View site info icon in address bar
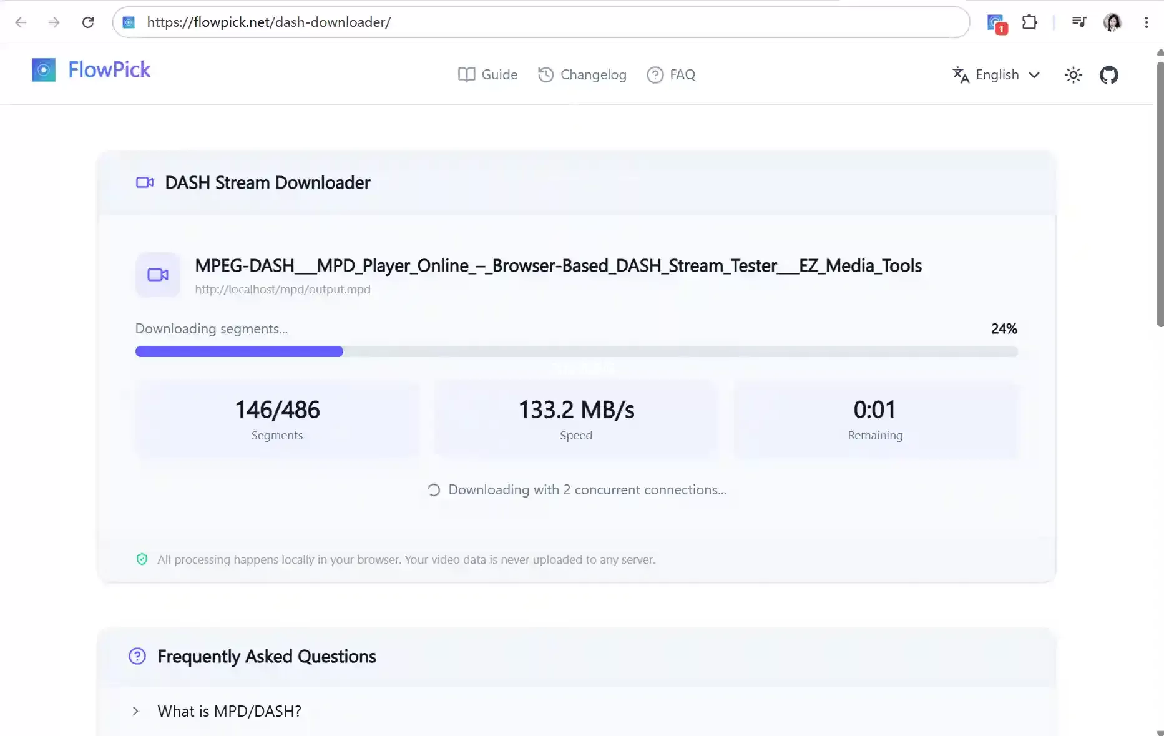Viewport: 1164px width, 736px height. [x=129, y=22]
